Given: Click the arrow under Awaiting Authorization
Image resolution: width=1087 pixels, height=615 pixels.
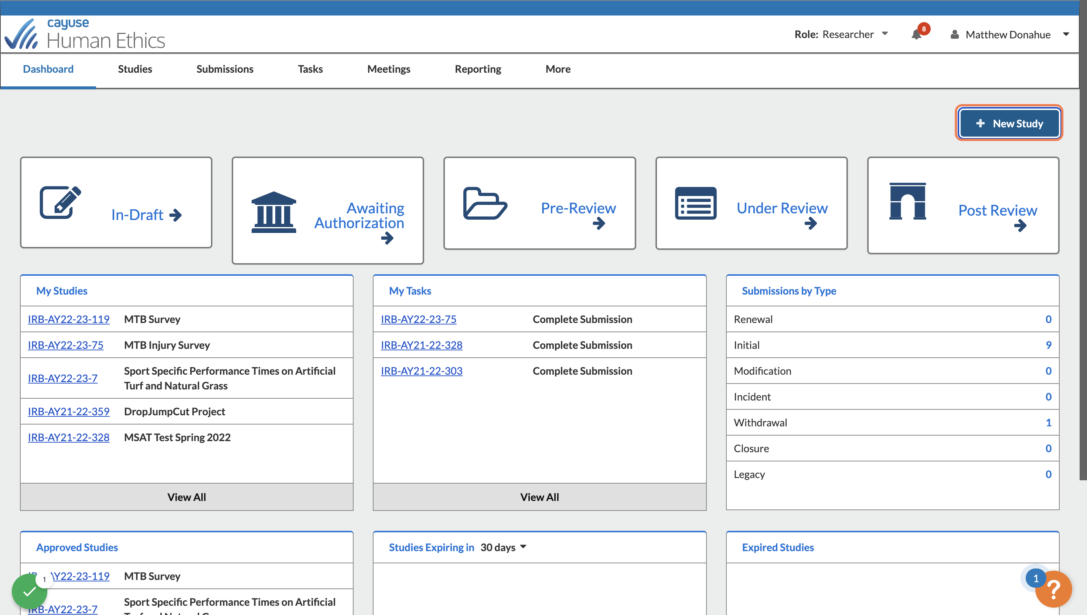Looking at the screenshot, I should pyautogui.click(x=387, y=238).
